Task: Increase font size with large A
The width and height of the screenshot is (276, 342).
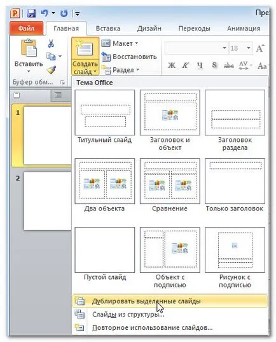Action: pos(259,48)
